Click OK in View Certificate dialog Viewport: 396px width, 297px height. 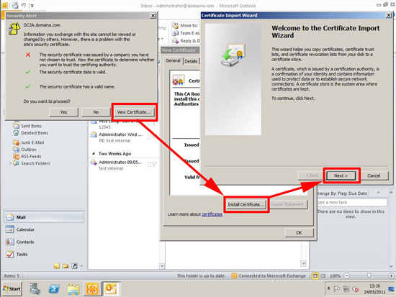pos(299,233)
